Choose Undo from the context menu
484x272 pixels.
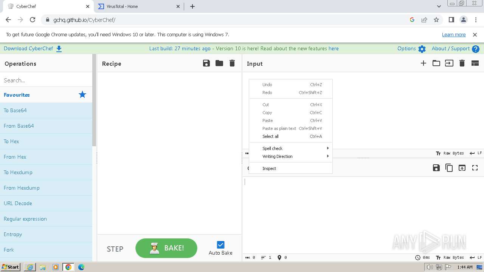click(x=291, y=85)
